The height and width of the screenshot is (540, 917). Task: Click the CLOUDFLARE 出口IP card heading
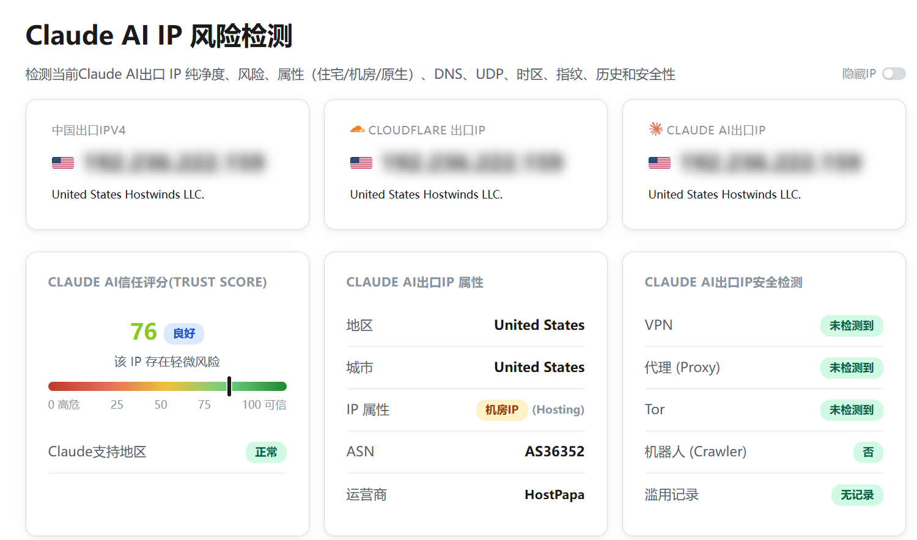[427, 130]
